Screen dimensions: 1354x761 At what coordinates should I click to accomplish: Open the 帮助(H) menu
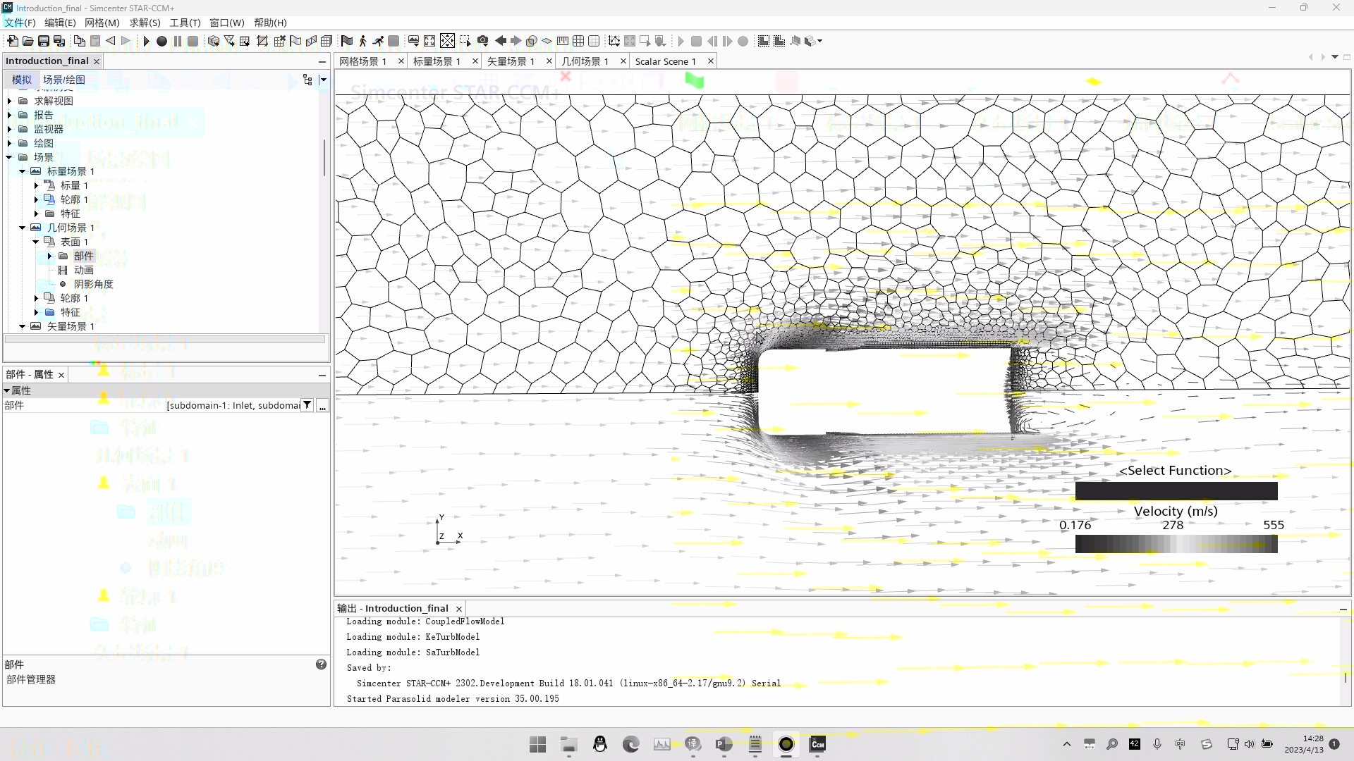tap(270, 23)
